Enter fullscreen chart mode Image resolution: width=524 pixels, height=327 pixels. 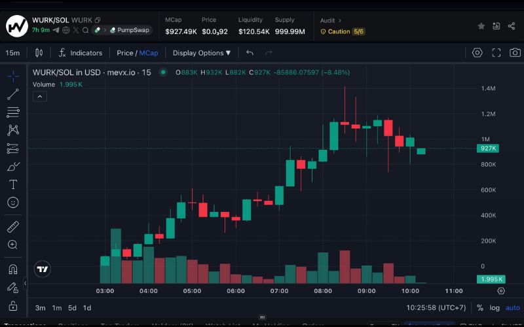click(496, 53)
